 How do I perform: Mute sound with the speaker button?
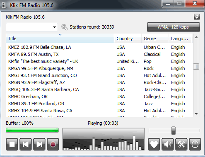pos(168,144)
